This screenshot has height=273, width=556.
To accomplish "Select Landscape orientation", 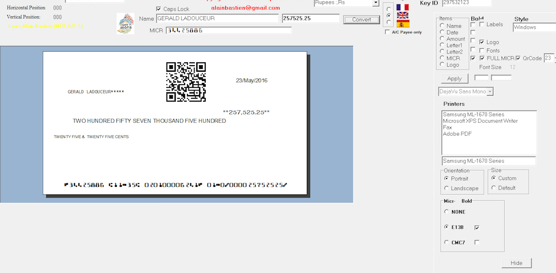I will point(446,188).
